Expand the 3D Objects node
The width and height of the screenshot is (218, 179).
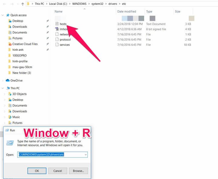point(5,94)
